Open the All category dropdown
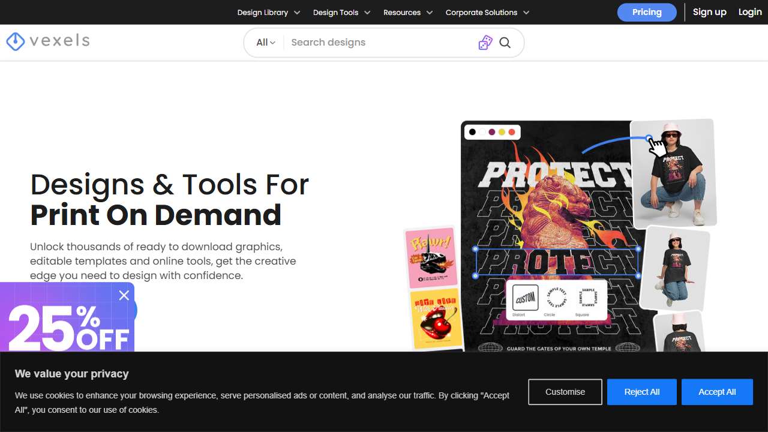Image resolution: width=768 pixels, height=432 pixels. tap(265, 43)
